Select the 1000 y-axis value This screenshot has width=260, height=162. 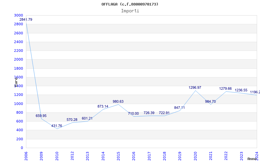pyautogui.click(x=19, y=104)
